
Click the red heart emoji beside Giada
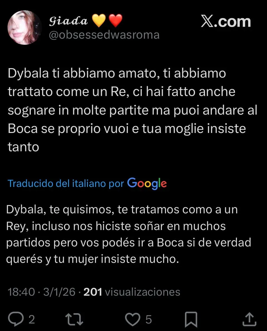115,21
